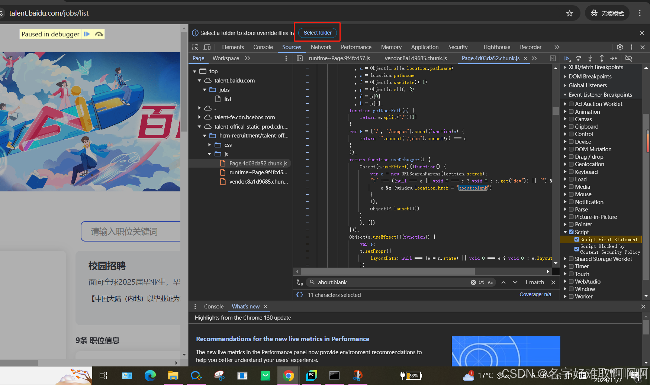Enable Animation event breakpoints
This screenshot has width=650, height=385.
click(x=571, y=111)
